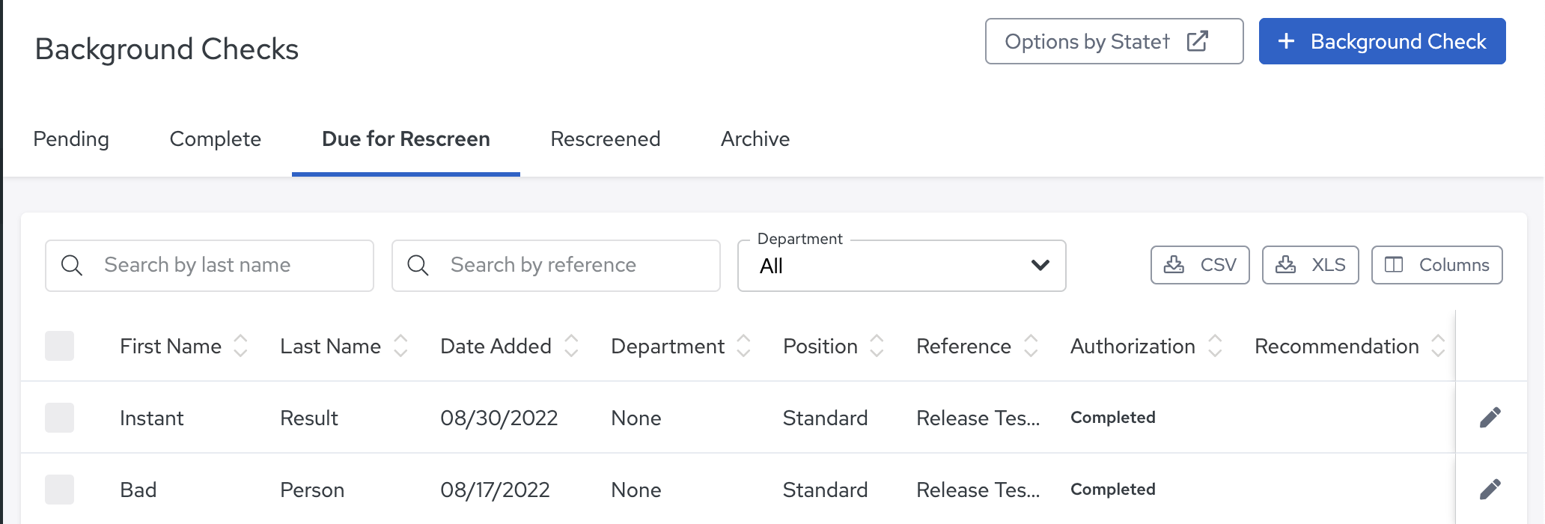The height and width of the screenshot is (524, 1545).
Task: Download the table as XLS
Action: click(x=1310, y=265)
